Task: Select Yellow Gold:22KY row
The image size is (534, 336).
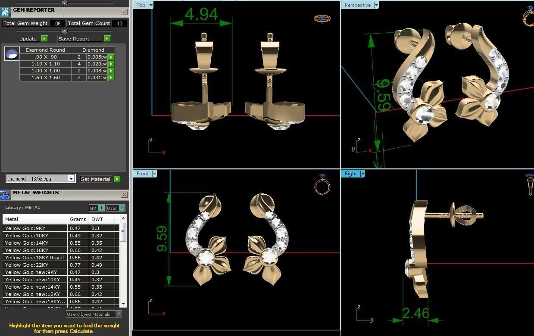Action: 61,265
